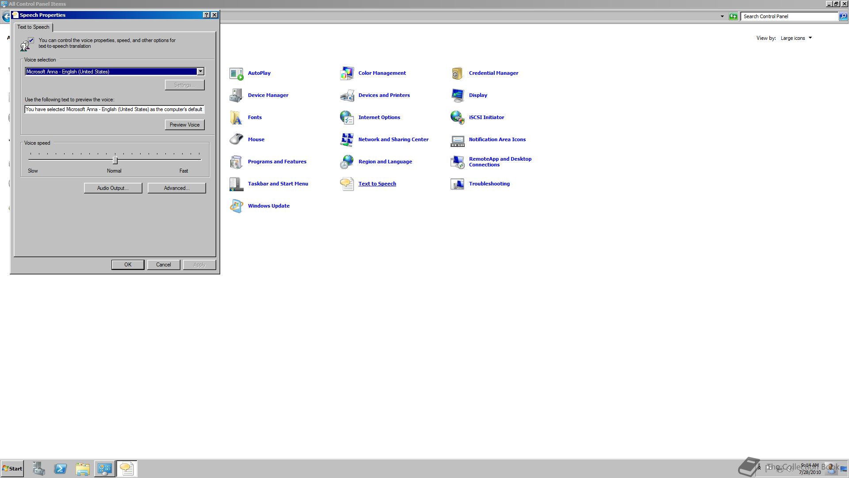Open the Display icon
The width and height of the screenshot is (849, 478).
(x=458, y=96)
